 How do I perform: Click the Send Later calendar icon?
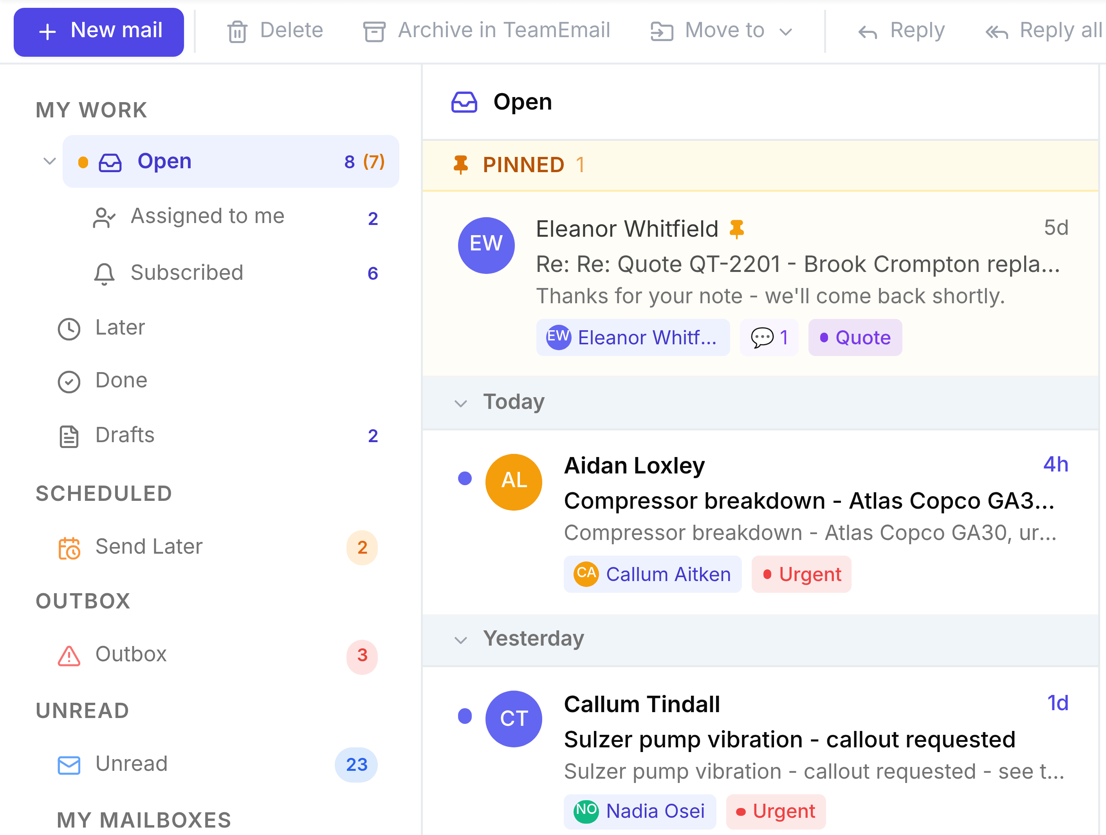[69, 548]
